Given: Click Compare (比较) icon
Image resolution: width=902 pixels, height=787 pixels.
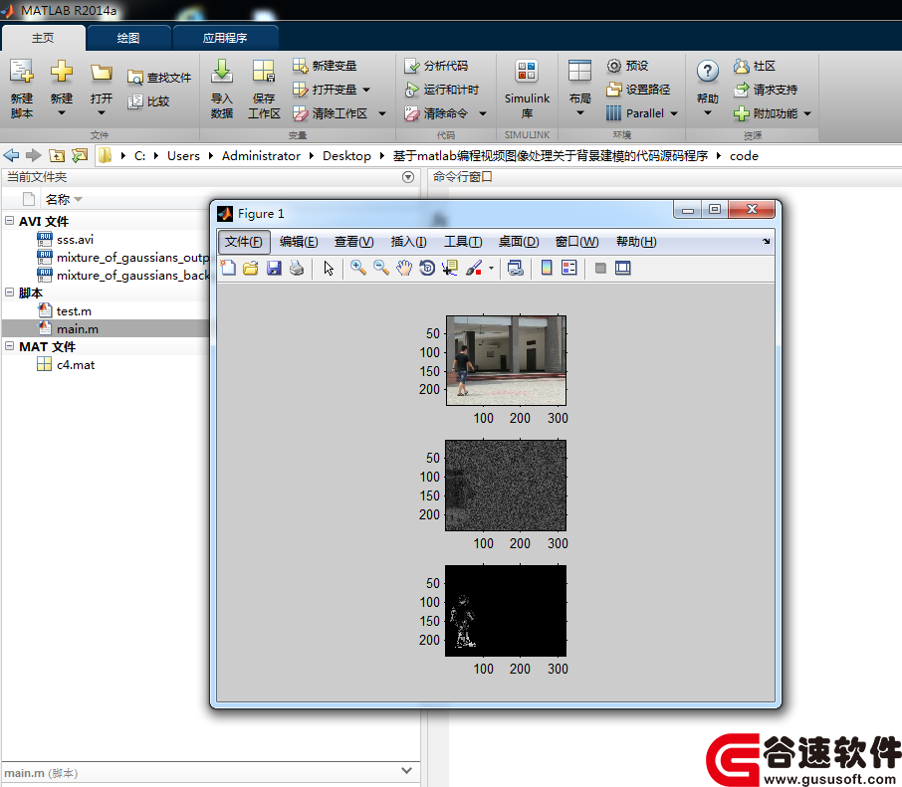Looking at the screenshot, I should (x=134, y=101).
